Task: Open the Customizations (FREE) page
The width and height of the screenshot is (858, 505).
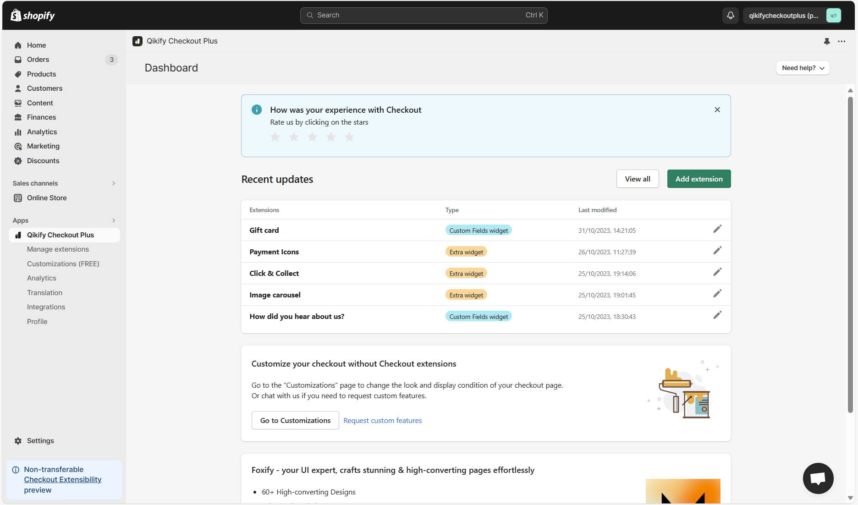Action: 63,263
